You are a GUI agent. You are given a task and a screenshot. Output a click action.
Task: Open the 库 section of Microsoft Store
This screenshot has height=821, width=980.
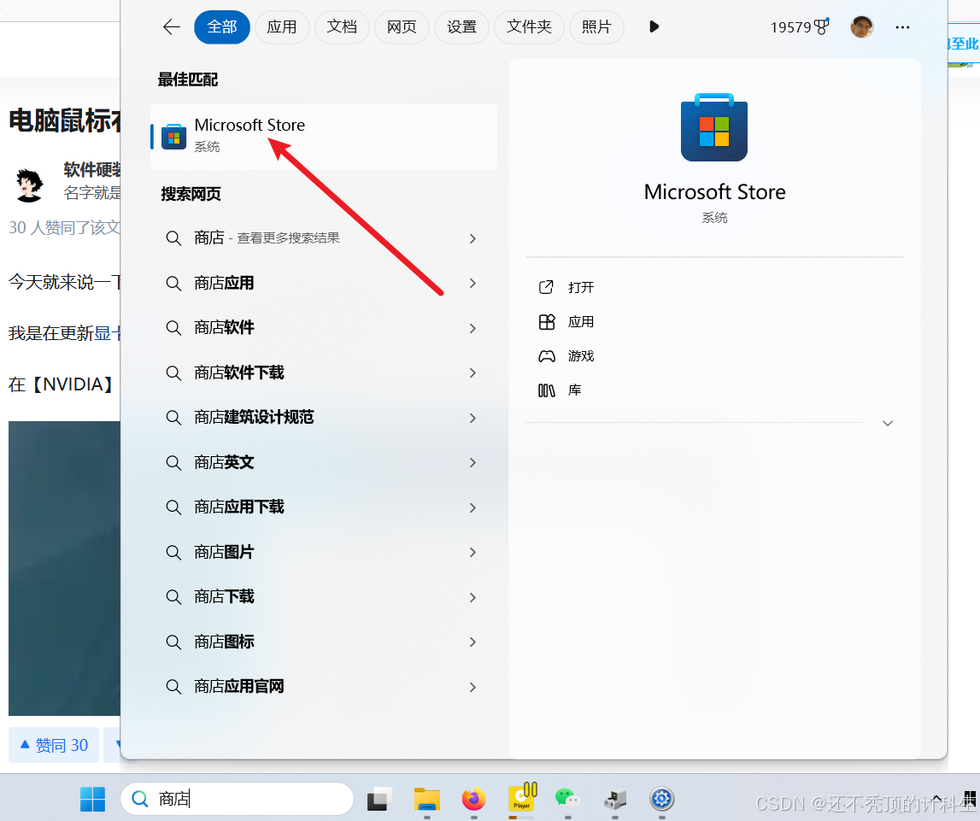[574, 390]
